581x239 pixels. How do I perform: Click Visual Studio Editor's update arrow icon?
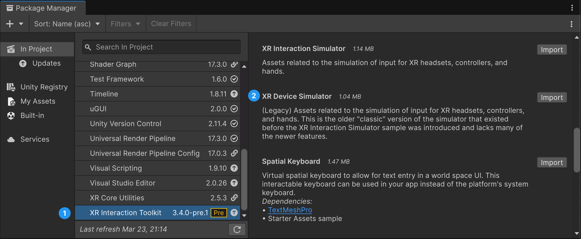click(x=234, y=183)
